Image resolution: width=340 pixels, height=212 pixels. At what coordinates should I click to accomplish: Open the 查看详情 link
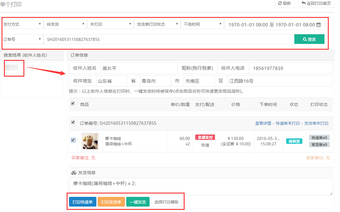pos(263,123)
